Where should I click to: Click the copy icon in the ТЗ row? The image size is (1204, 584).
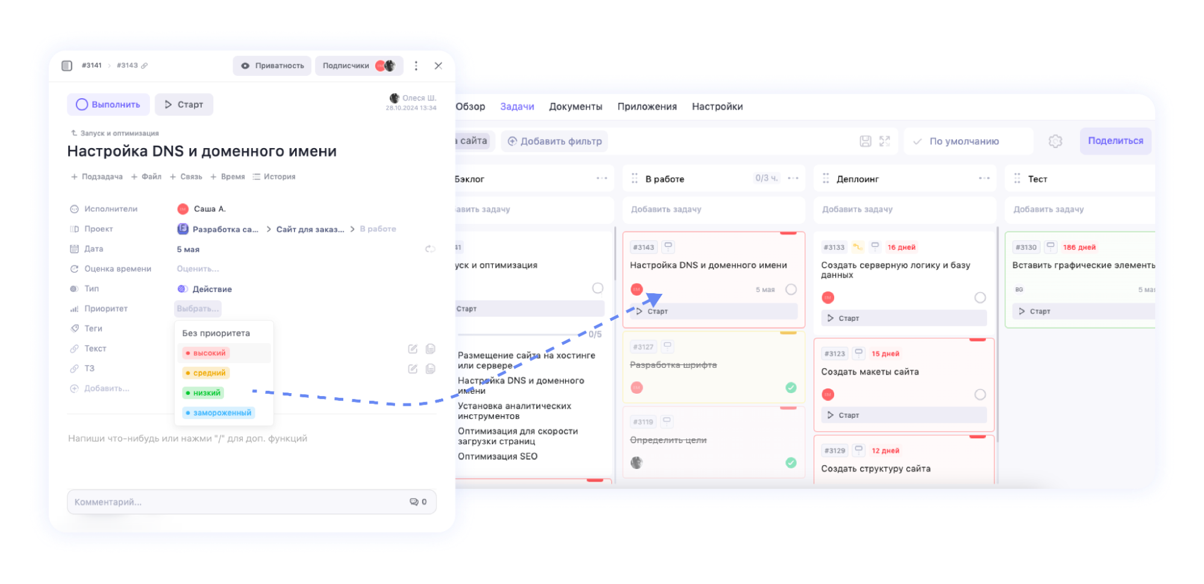pos(430,369)
